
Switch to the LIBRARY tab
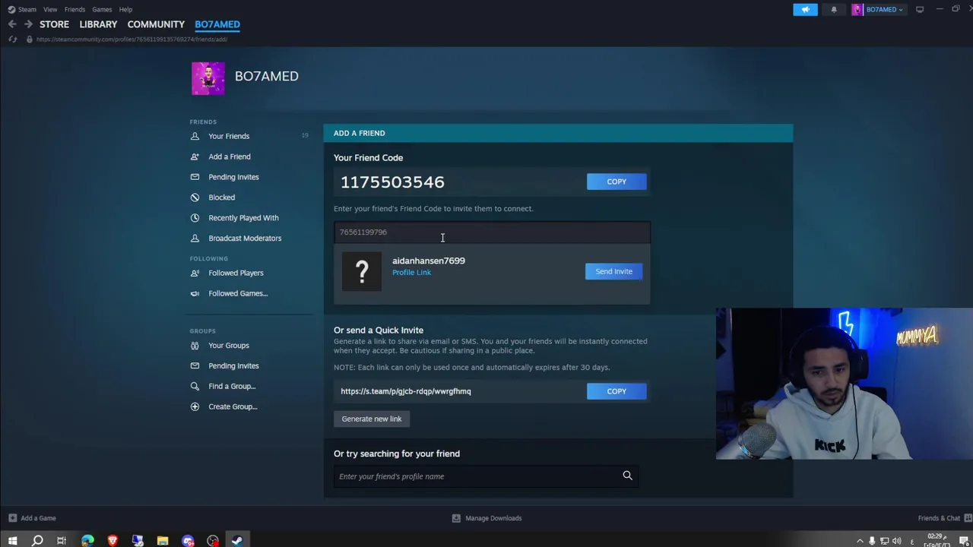pyautogui.click(x=98, y=24)
